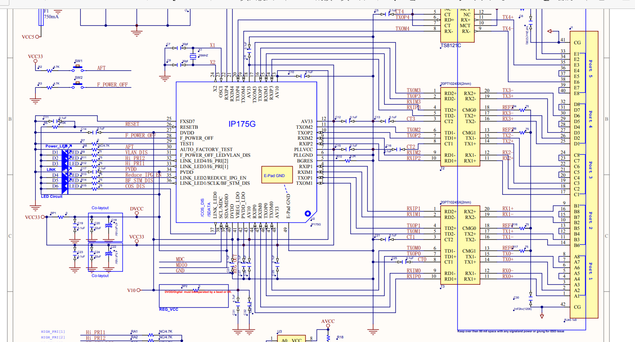Click the RESETB pin name
The height and width of the screenshot is (342, 635).
click(189, 127)
